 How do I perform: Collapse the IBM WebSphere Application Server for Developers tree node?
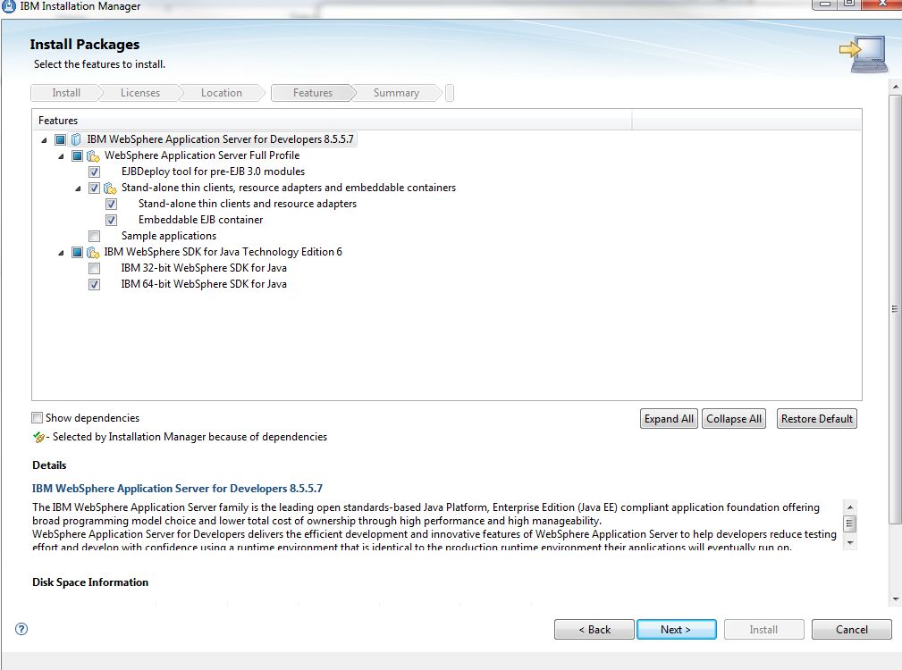click(x=45, y=140)
